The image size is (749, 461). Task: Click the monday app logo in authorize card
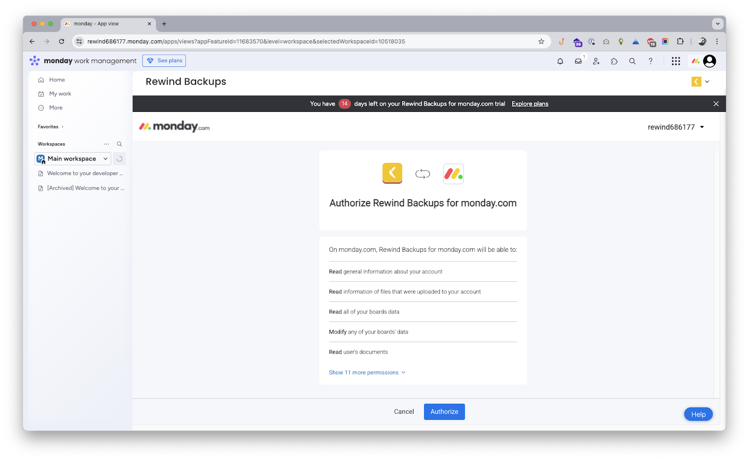pyautogui.click(x=453, y=174)
